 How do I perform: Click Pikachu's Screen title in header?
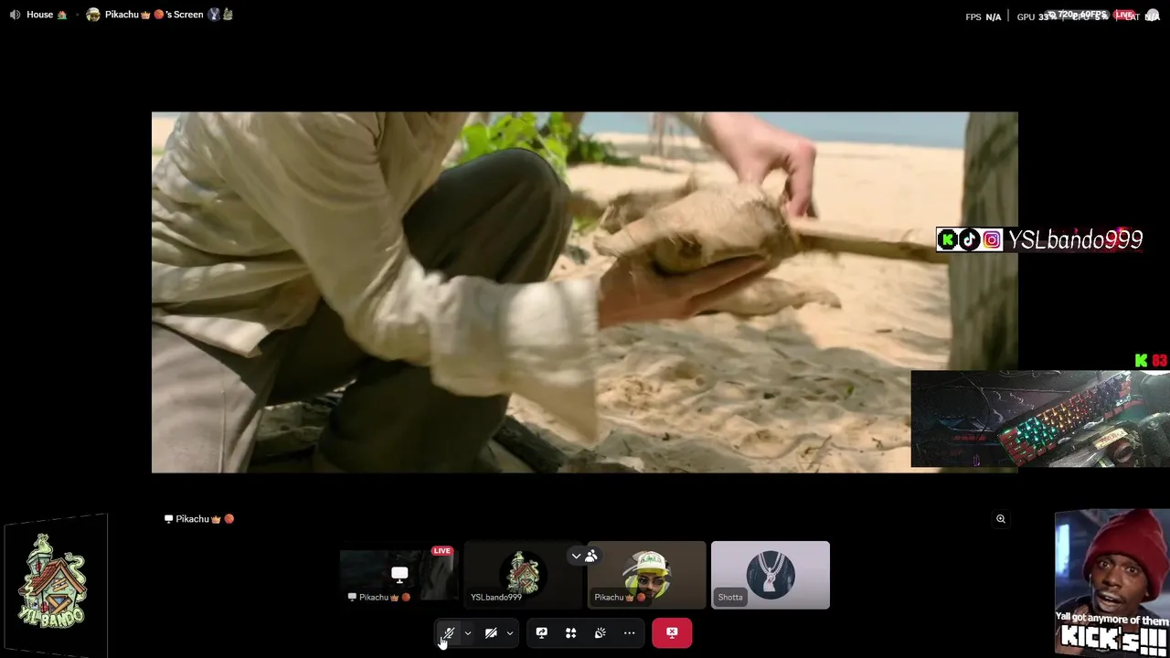(x=154, y=15)
